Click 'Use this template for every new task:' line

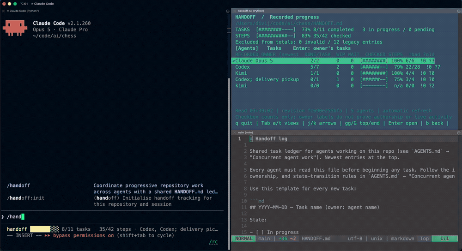coord(303,189)
